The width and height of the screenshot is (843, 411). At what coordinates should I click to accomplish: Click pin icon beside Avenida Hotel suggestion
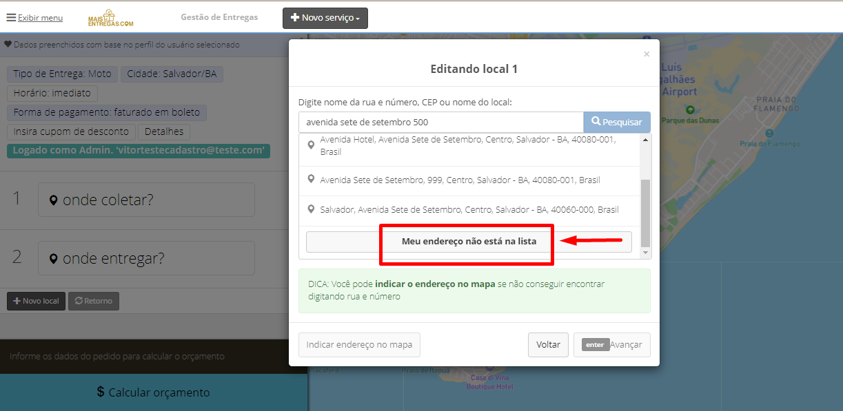[x=312, y=145]
